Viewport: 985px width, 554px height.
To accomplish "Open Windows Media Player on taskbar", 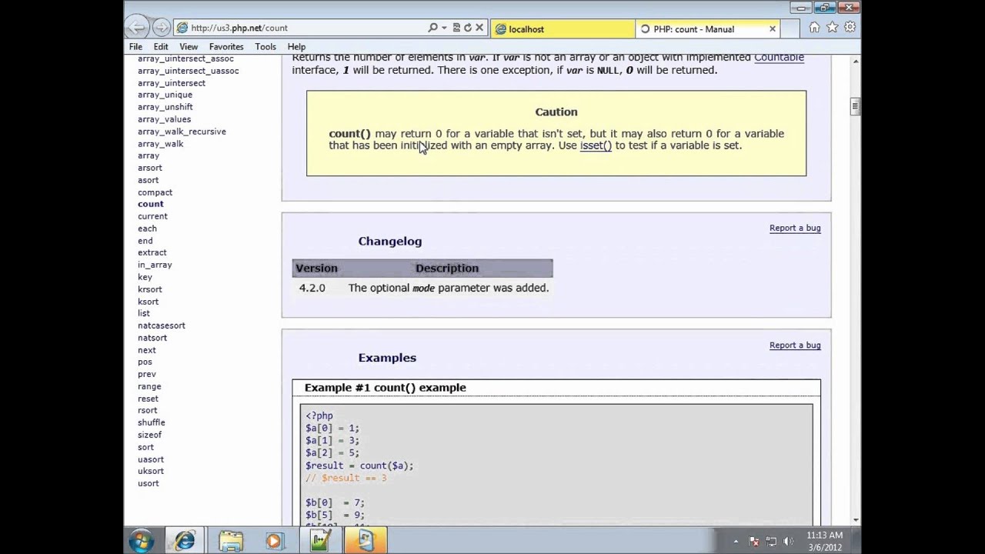I will [x=275, y=541].
